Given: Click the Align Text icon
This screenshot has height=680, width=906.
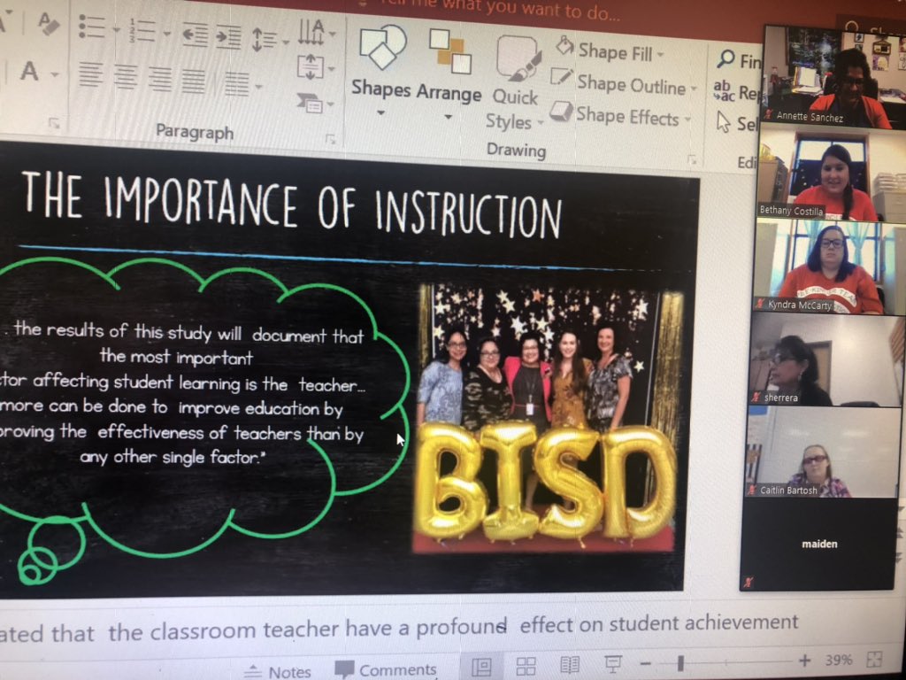Looking at the screenshot, I should tap(311, 67).
